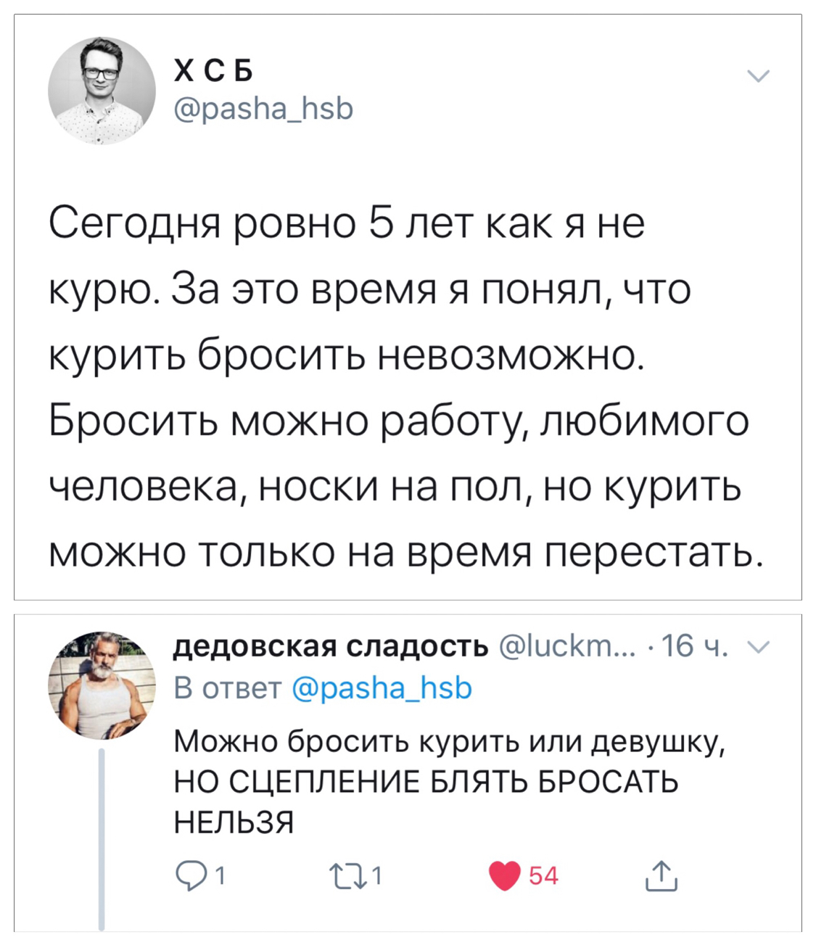
Task: Reply to дедовская сладость's tweet
Action: (x=190, y=876)
